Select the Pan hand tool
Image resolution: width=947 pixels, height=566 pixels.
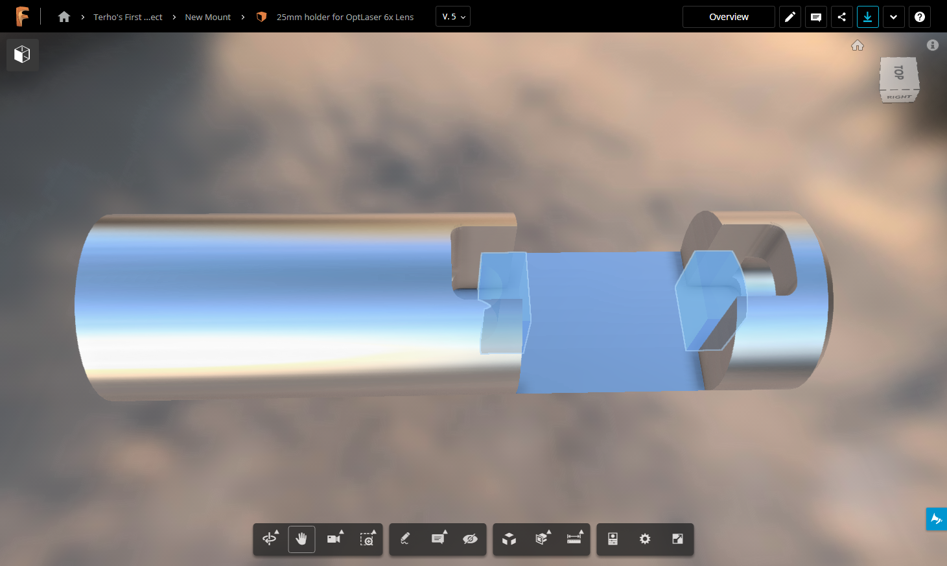click(x=301, y=539)
